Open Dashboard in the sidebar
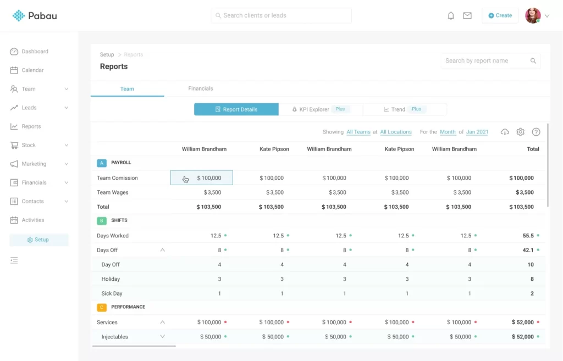Viewport: 563px width, 361px height. tap(35, 52)
